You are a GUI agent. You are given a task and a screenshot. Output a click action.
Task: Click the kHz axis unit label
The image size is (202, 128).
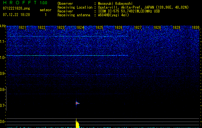click(x=3, y=26)
